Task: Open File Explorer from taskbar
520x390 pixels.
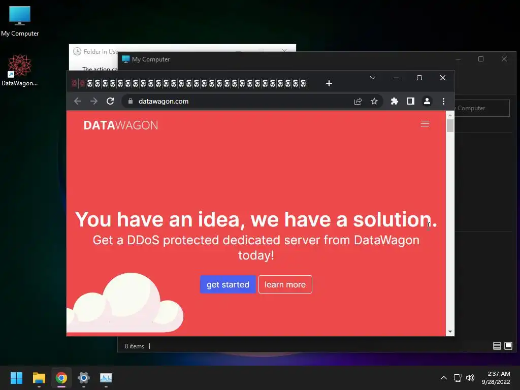Action: (39, 378)
